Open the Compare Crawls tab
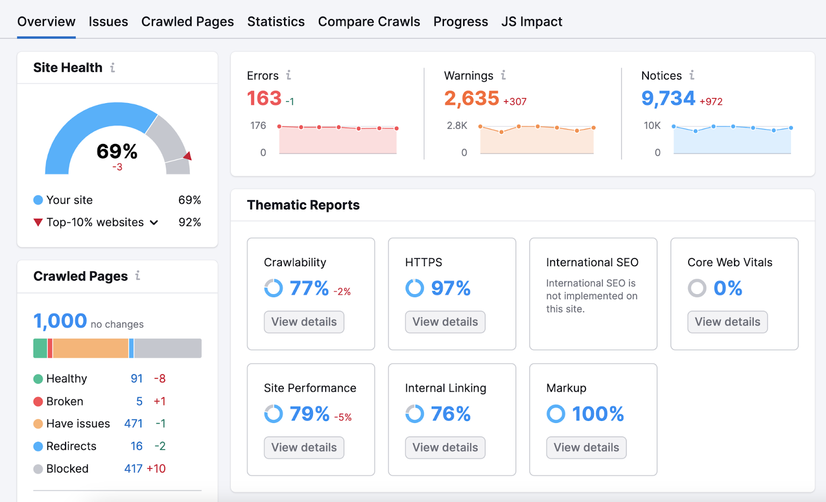The height and width of the screenshot is (502, 826). (x=369, y=21)
